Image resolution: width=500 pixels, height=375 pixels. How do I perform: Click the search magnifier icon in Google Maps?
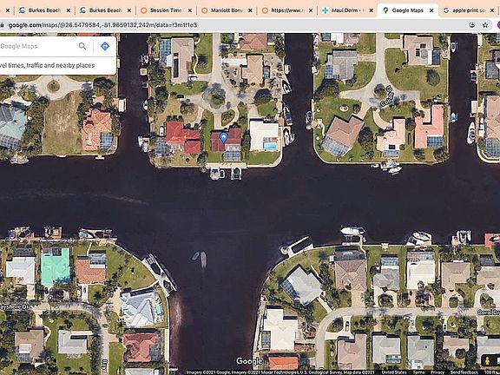pyautogui.click(x=82, y=46)
